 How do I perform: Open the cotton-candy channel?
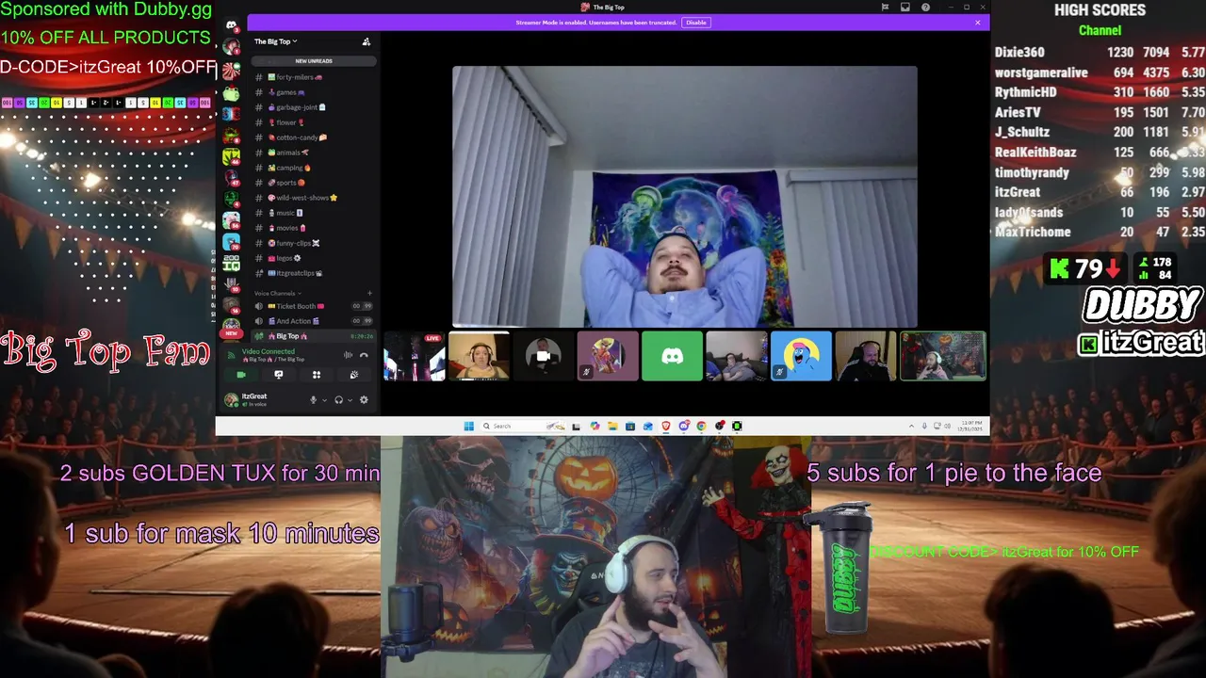coord(314,137)
